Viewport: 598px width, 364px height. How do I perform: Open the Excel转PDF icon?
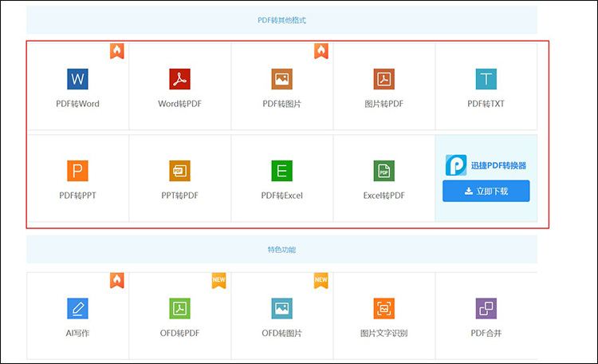384,171
